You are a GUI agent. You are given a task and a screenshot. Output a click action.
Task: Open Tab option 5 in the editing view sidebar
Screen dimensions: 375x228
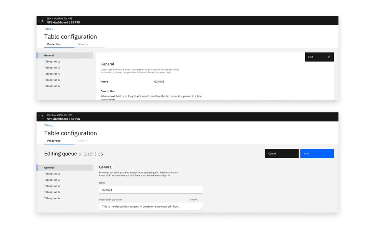click(52, 192)
